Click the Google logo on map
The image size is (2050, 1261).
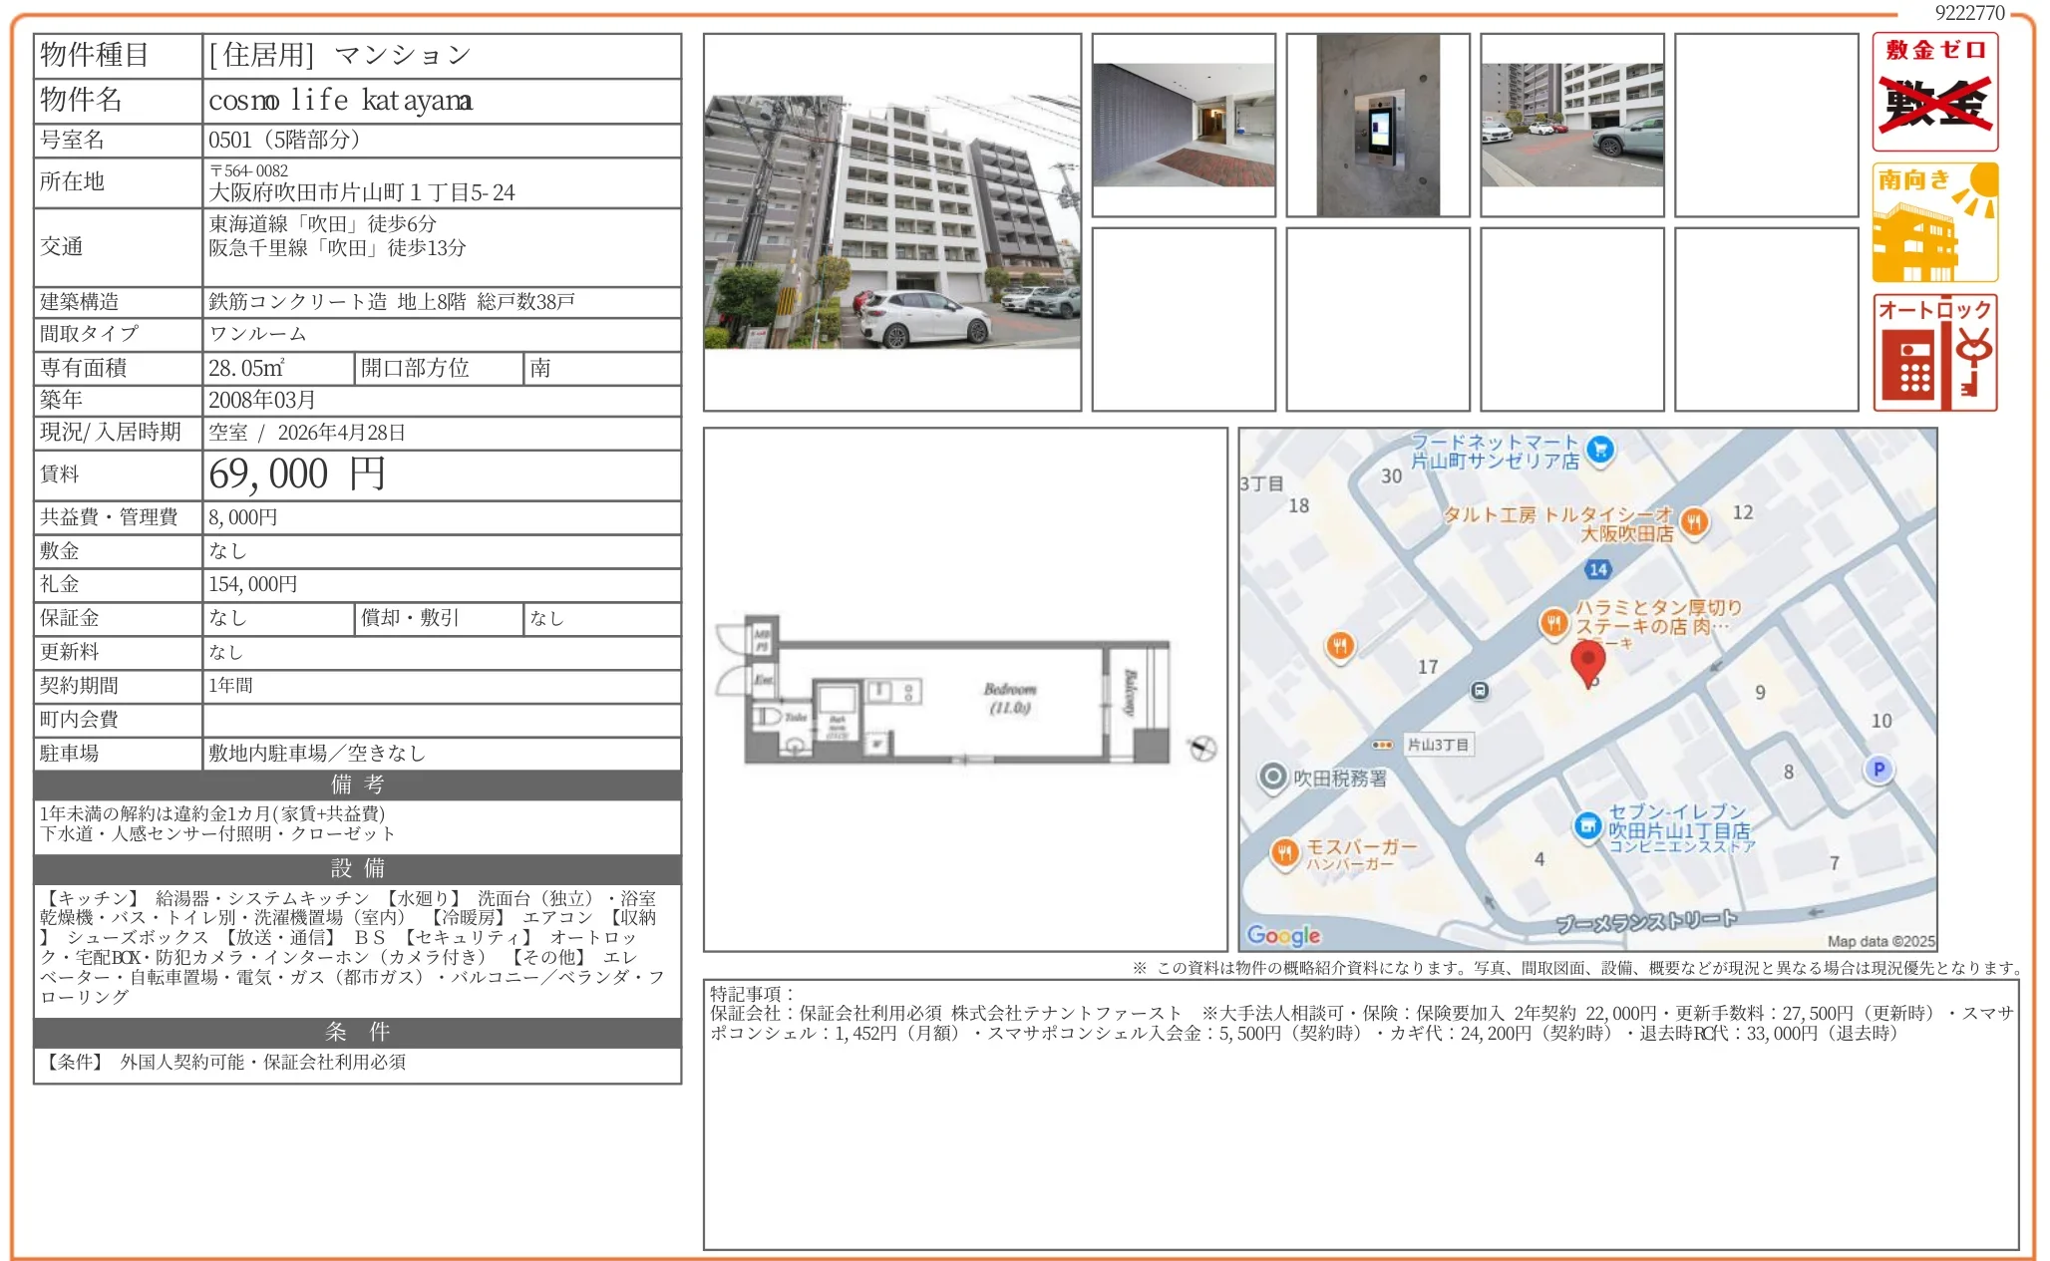[x=1283, y=935]
